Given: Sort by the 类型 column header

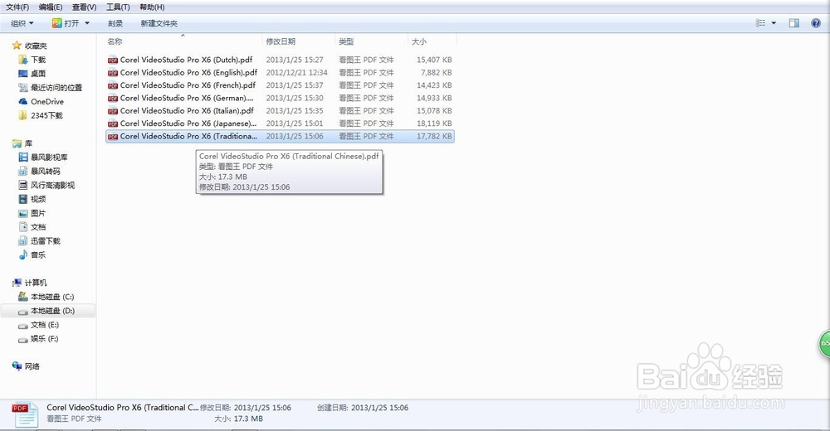Looking at the screenshot, I should 346,41.
